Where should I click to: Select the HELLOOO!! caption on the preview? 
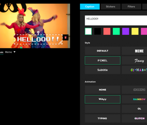click(x=38, y=39)
